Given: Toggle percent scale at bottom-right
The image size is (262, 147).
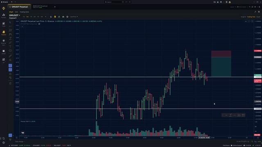Looking at the screenshot, I should (x=252, y=142).
